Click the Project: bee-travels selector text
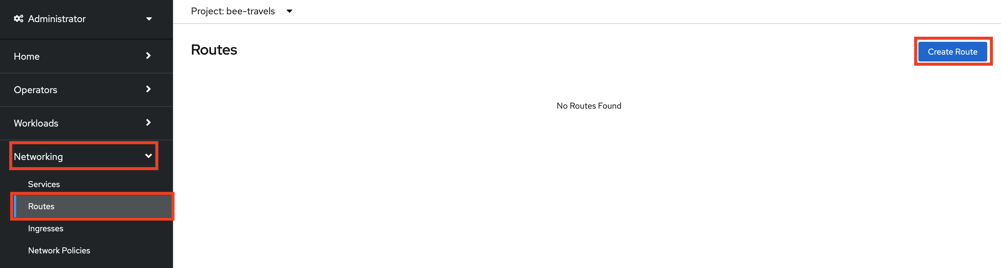1001x268 pixels. click(x=233, y=11)
